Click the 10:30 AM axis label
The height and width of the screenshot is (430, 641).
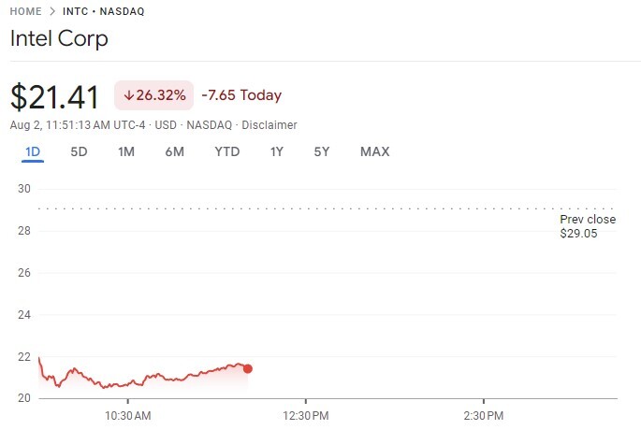(x=129, y=414)
